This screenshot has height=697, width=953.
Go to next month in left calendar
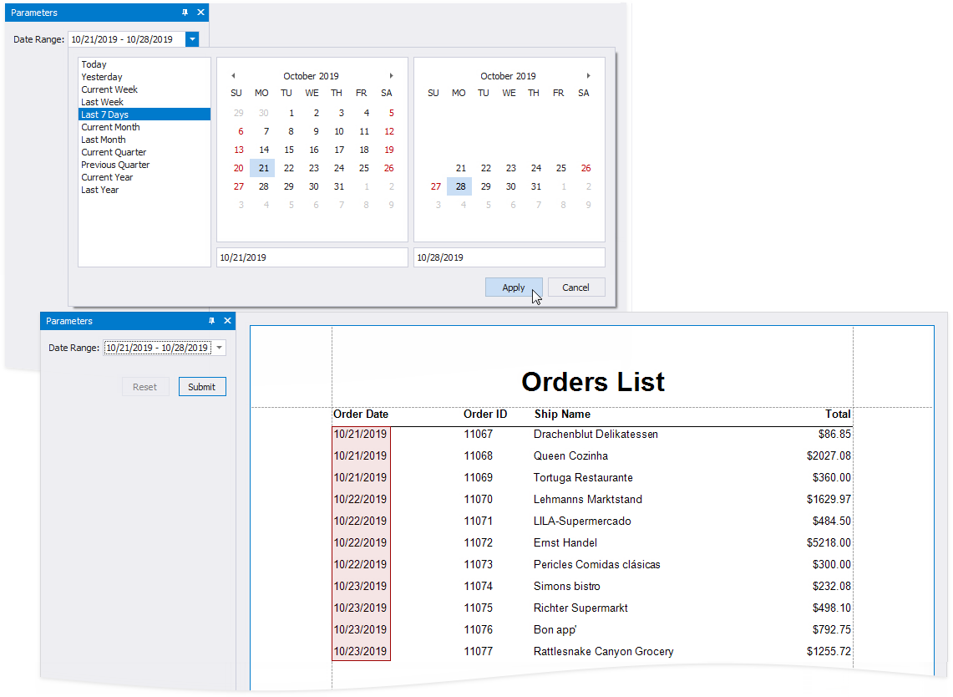[391, 76]
